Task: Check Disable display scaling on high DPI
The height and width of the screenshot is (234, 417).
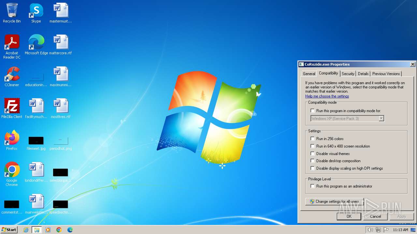Action: coord(313,168)
